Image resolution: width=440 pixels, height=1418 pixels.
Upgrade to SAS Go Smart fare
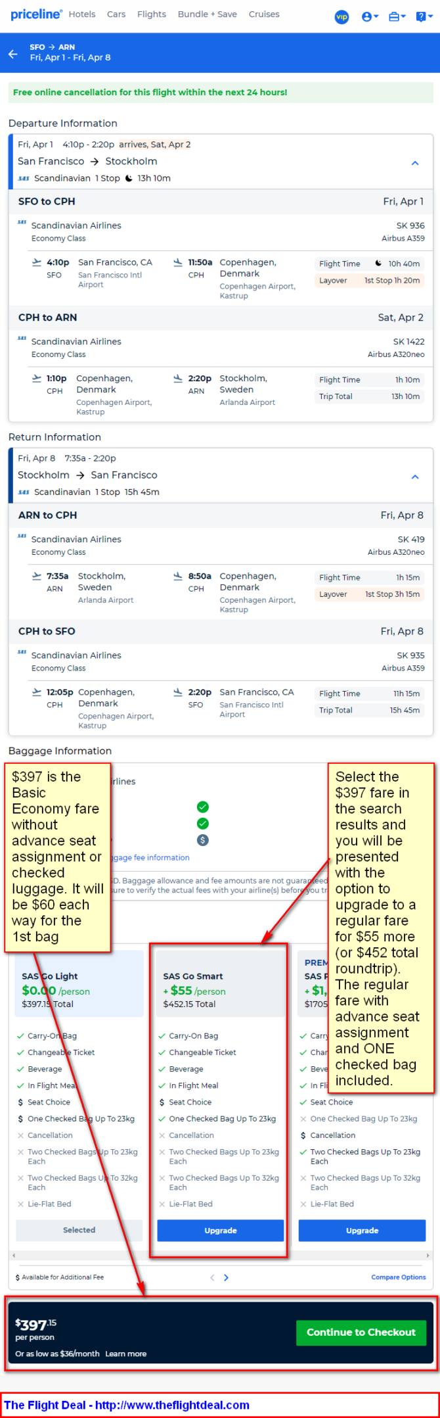(x=221, y=1230)
